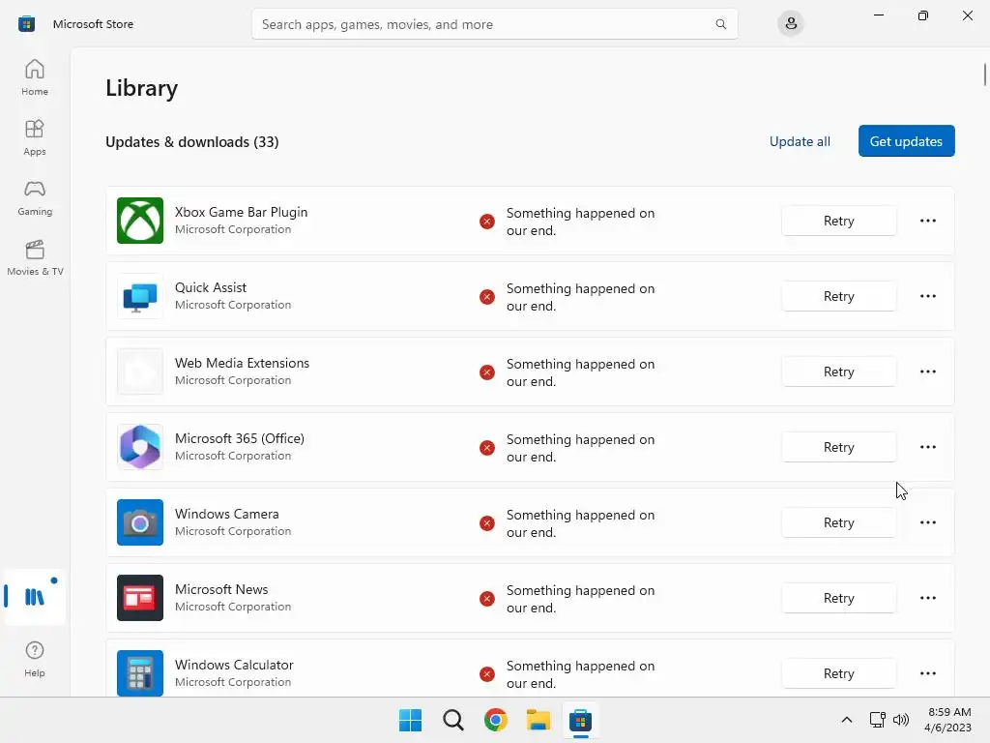Image resolution: width=990 pixels, height=743 pixels.
Task: Retry Windows Calculator update
Action: tap(838, 673)
